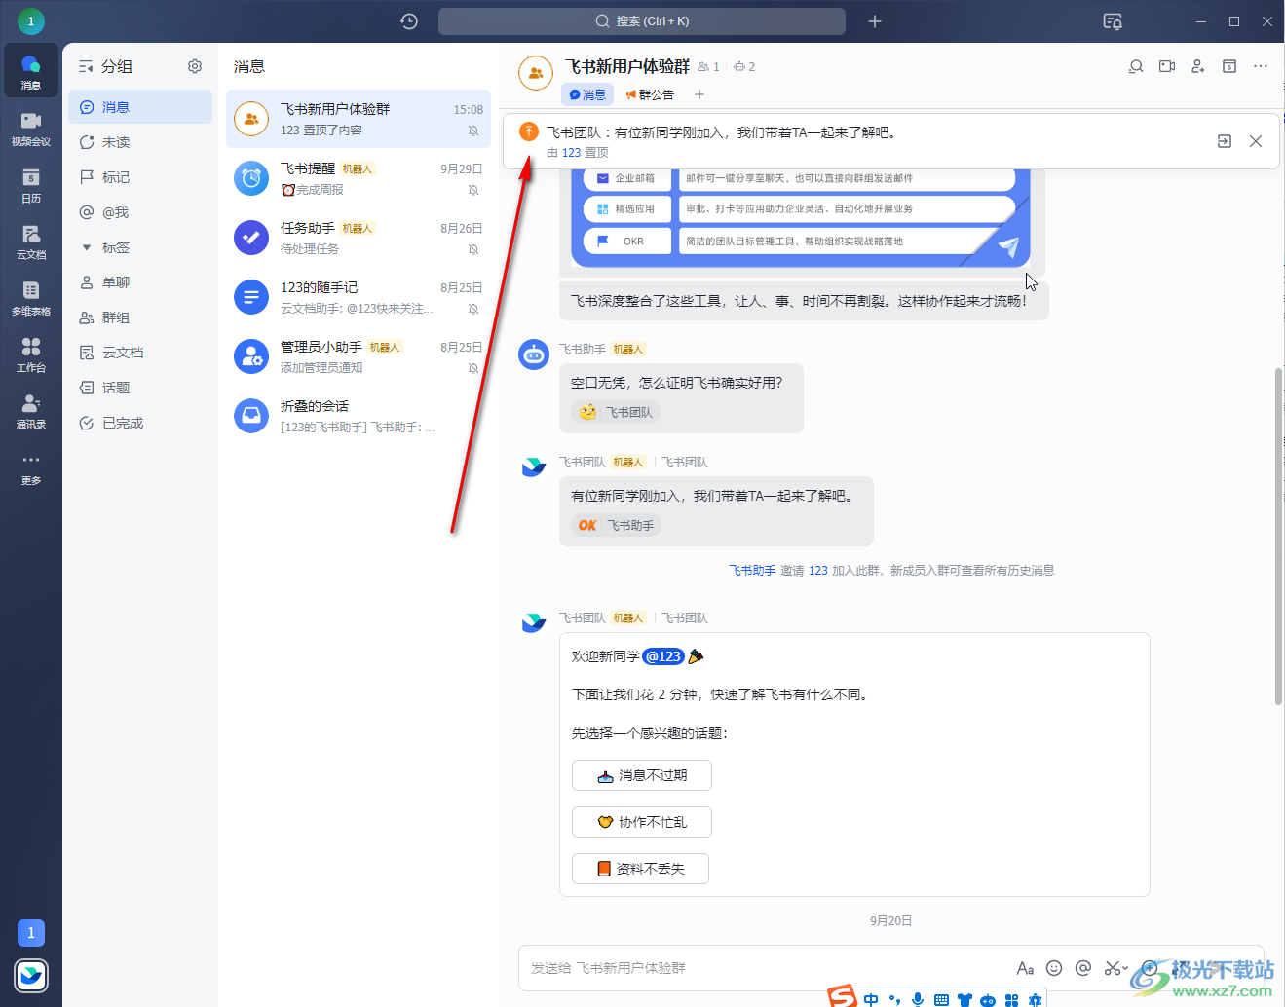Viewport: 1285px width, 1007px height.
Task: Select the 群组 groups filter
Action: 140,317
